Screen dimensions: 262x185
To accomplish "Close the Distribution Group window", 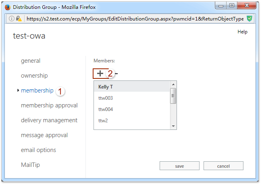I will pos(247,6).
